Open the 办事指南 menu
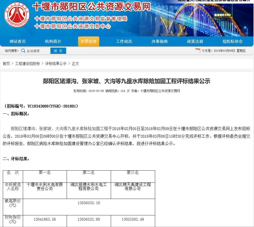 (159, 41)
